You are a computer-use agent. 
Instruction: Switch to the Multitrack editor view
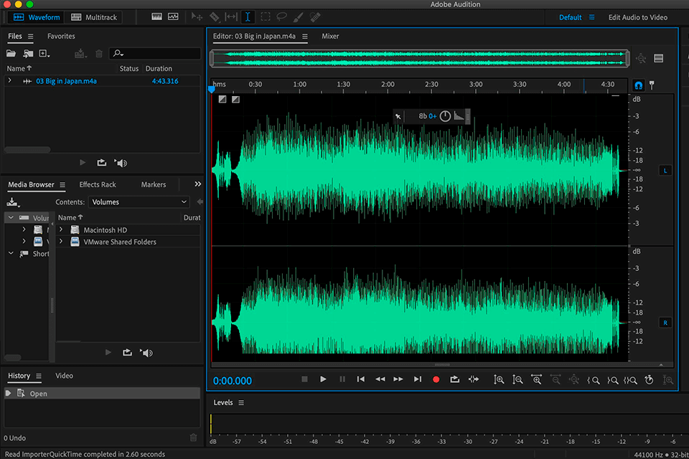tap(94, 17)
